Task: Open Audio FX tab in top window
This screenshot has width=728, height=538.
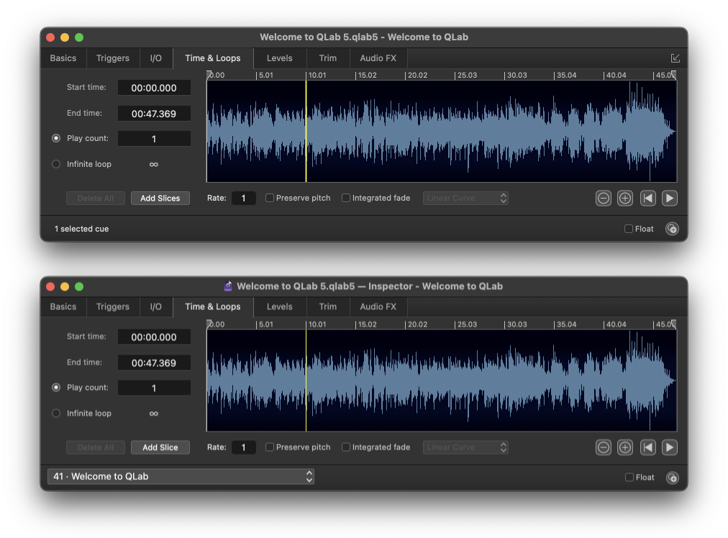Action: [378, 58]
